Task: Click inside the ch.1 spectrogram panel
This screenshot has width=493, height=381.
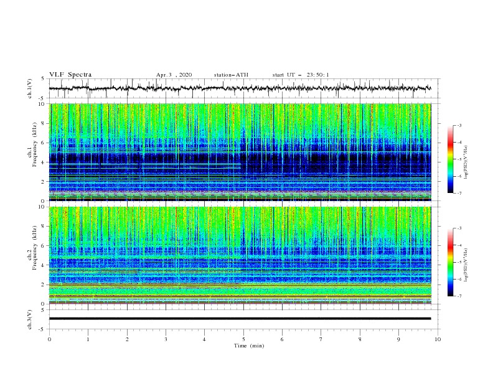Action: click(x=240, y=152)
